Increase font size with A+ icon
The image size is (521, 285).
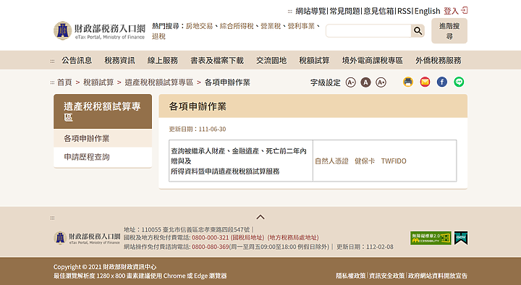coord(381,82)
